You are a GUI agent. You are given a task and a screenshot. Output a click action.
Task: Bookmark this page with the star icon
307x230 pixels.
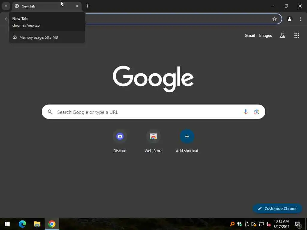coord(275,19)
